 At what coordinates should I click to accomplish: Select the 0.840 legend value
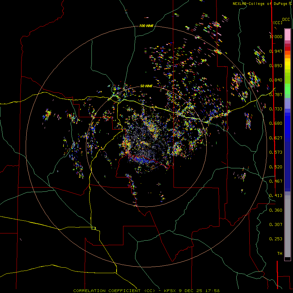[276, 80]
